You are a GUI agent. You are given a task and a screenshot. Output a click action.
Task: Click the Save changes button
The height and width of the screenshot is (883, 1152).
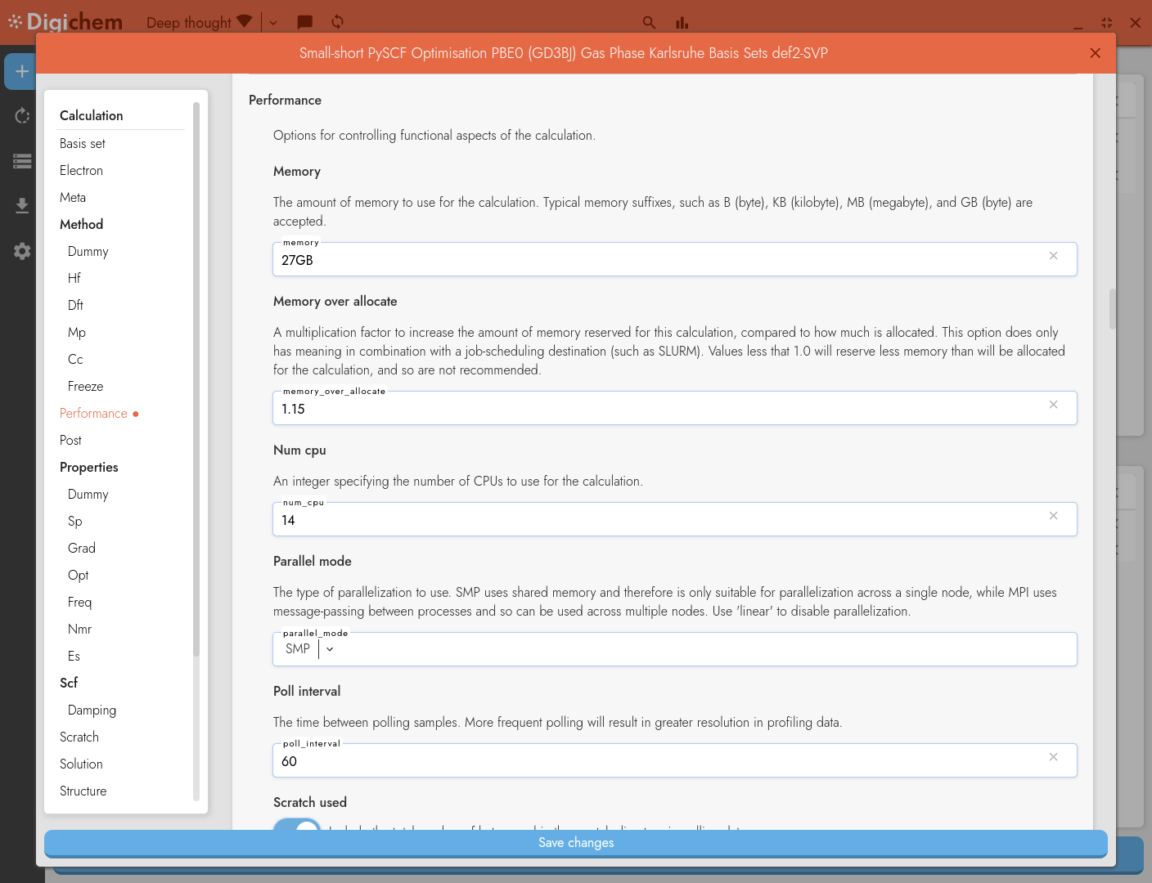click(x=575, y=843)
